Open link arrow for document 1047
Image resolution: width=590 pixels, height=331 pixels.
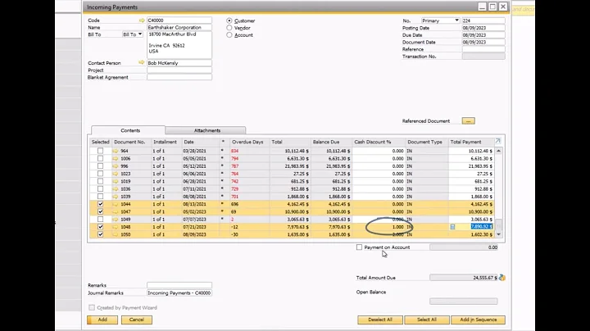point(116,211)
